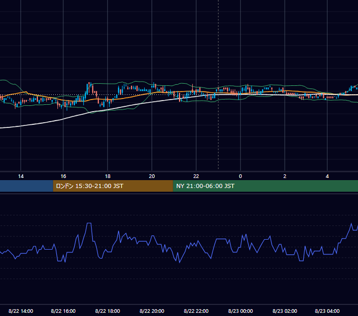This screenshot has height=316, width=358.
Task: Click the 8/22 18:00 date label
Action: (107, 311)
